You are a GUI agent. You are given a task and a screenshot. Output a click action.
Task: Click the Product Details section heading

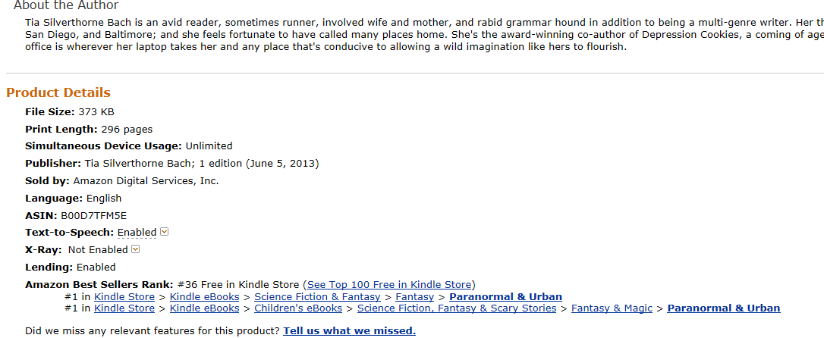[x=58, y=92]
